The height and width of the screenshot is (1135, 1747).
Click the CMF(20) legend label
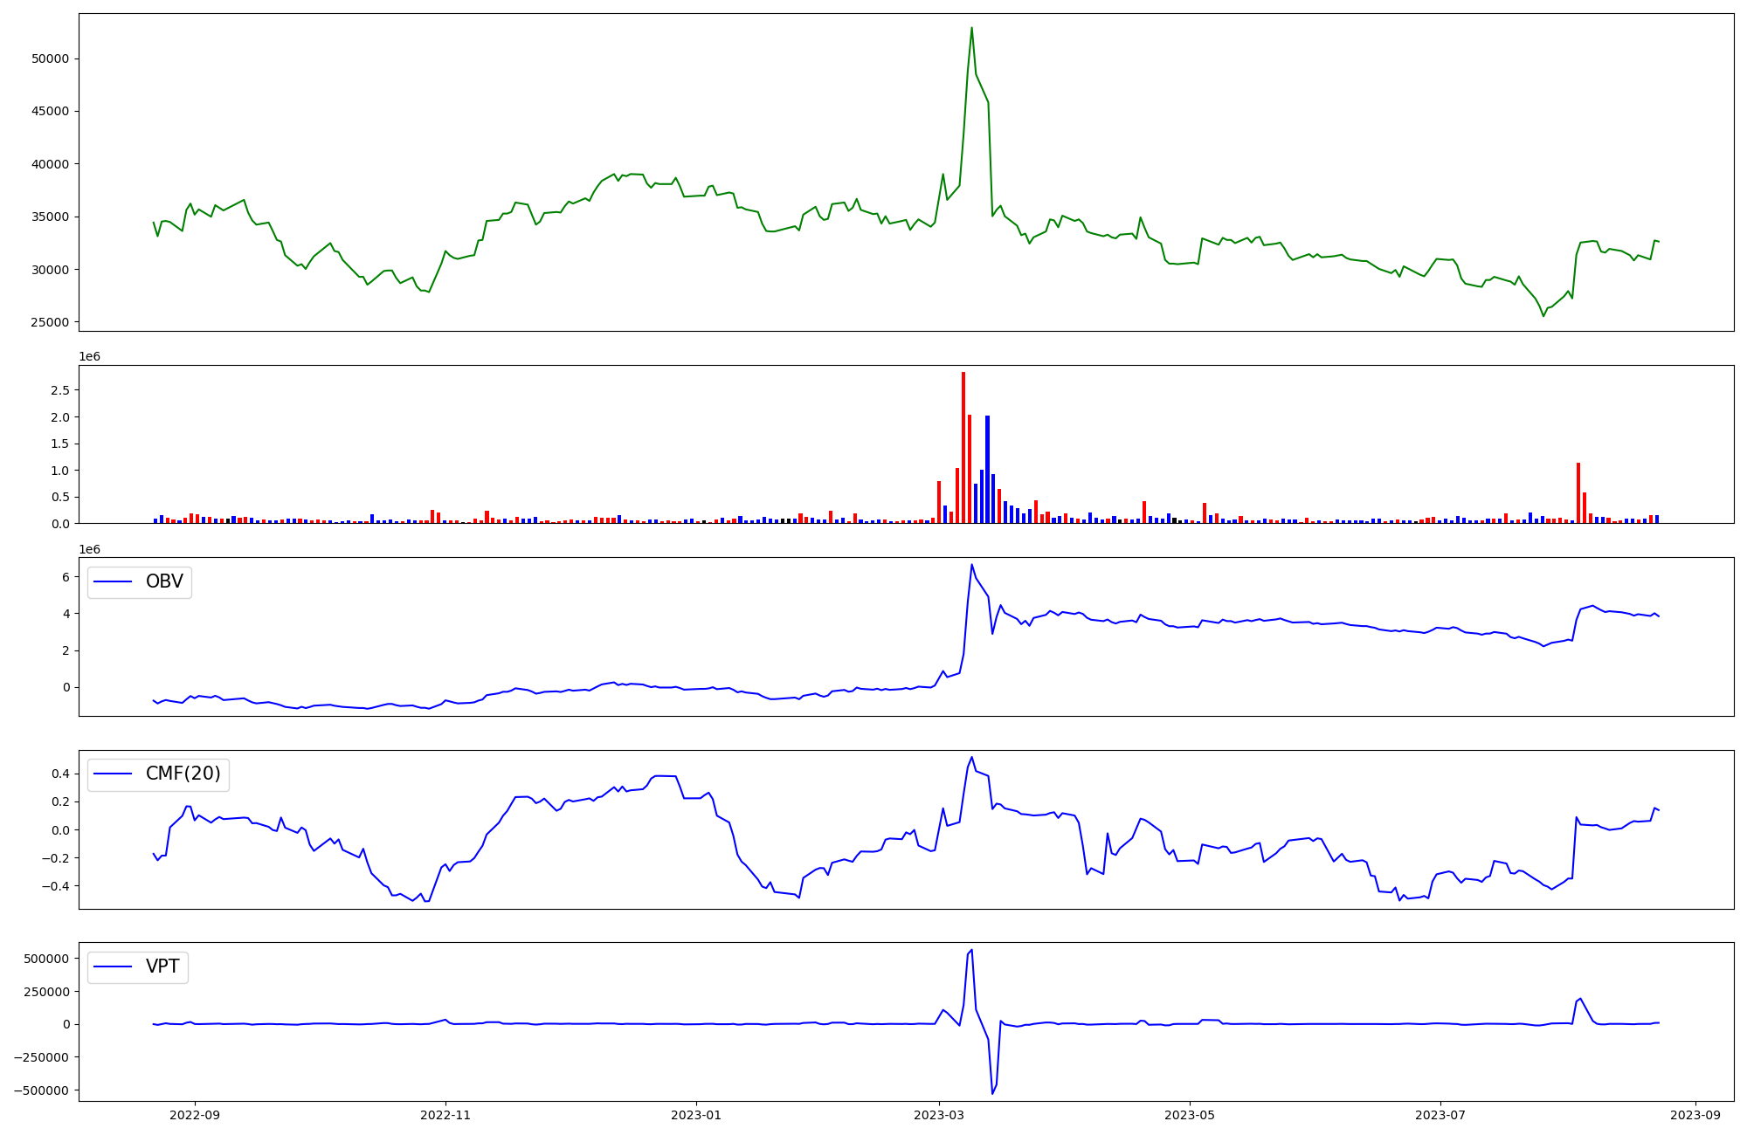tap(183, 774)
